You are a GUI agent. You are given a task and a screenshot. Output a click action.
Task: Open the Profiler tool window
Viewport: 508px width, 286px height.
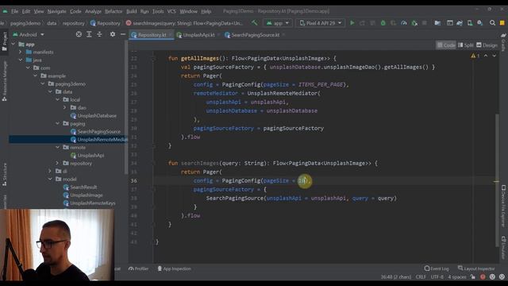[138, 269]
